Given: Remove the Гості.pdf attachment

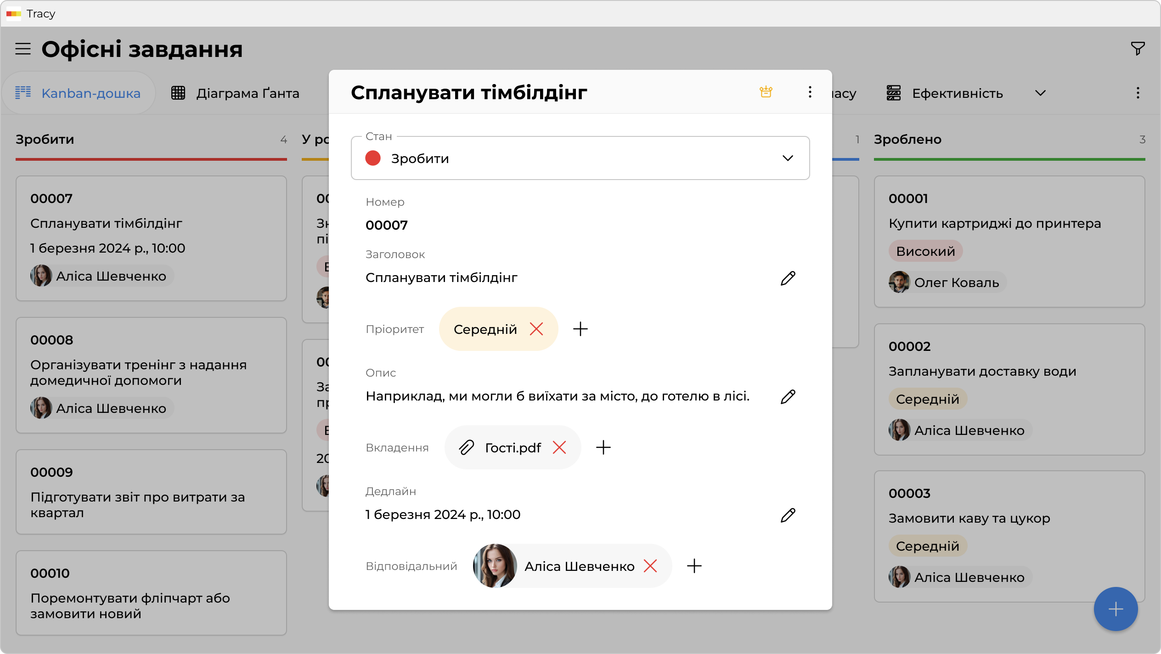Looking at the screenshot, I should click(559, 448).
